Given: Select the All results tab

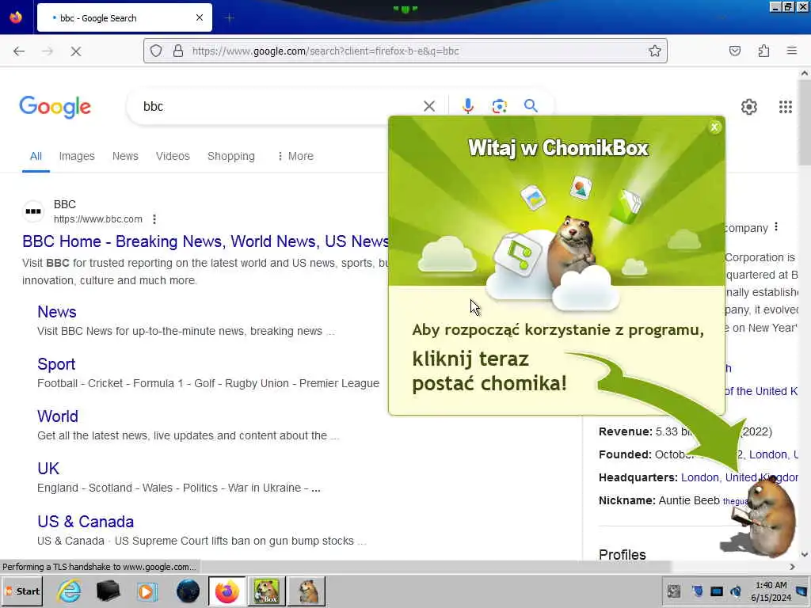Looking at the screenshot, I should pyautogui.click(x=36, y=156).
